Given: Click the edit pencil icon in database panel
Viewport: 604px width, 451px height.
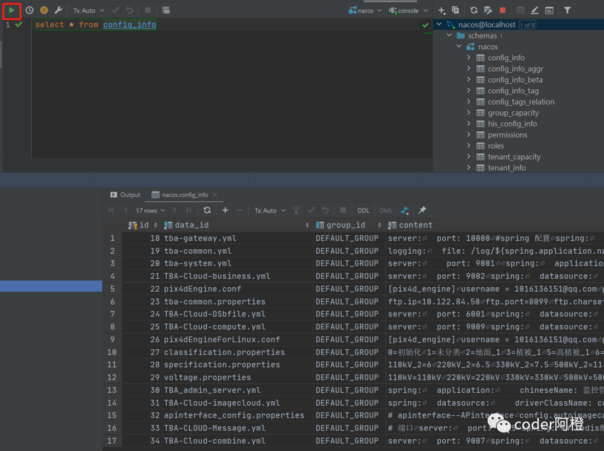Looking at the screenshot, I should 535,11.
